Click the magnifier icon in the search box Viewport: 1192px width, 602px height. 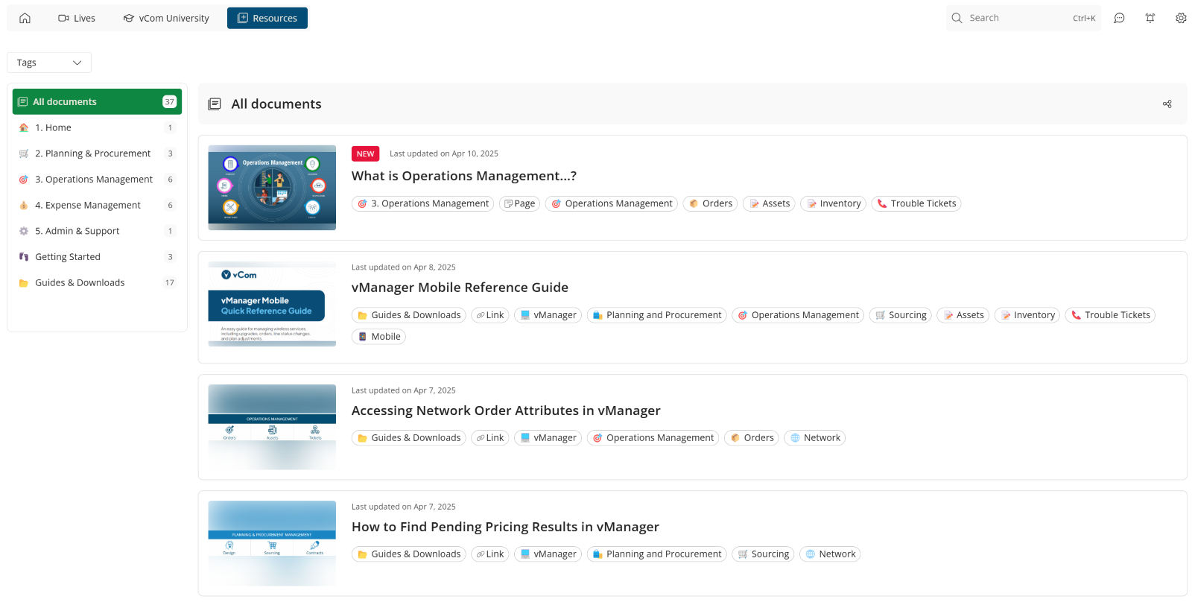pos(957,18)
